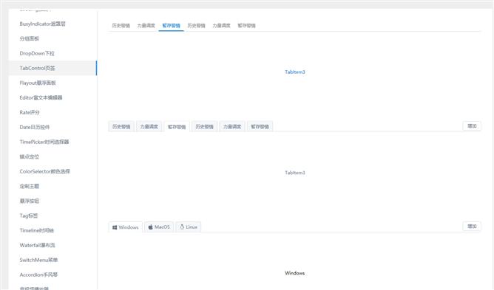Open the ColorSelector颜色选择 sidebar item
Screen dimensions: 494x290
pos(44,171)
